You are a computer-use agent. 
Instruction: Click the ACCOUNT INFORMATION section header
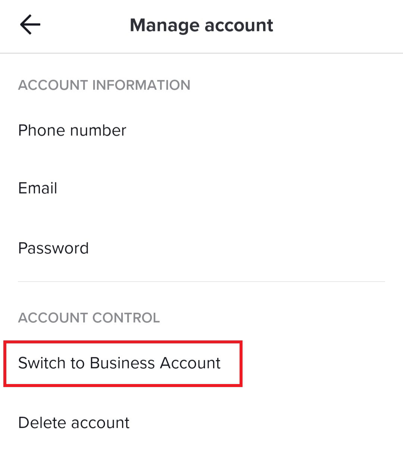pos(104,85)
